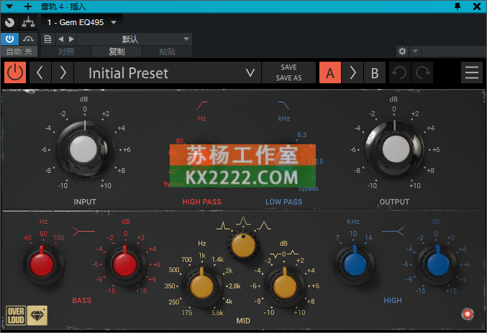Viewport: 487px width, 333px height.
Task: Select narrow mid bandwidth curve icon
Action: [223, 225]
